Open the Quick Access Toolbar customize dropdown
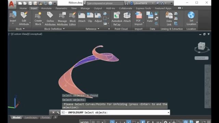Screen dimensions: 219x123 click(x=55, y=3)
